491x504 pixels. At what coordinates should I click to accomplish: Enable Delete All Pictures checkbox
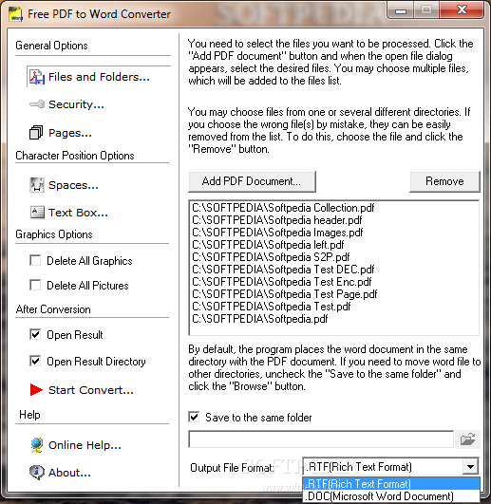[35, 285]
